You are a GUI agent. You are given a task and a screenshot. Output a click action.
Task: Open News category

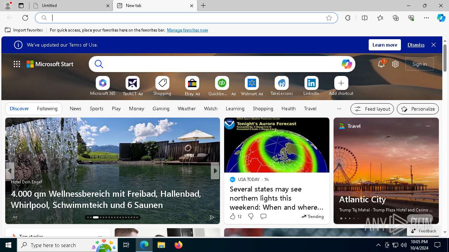pos(75,109)
